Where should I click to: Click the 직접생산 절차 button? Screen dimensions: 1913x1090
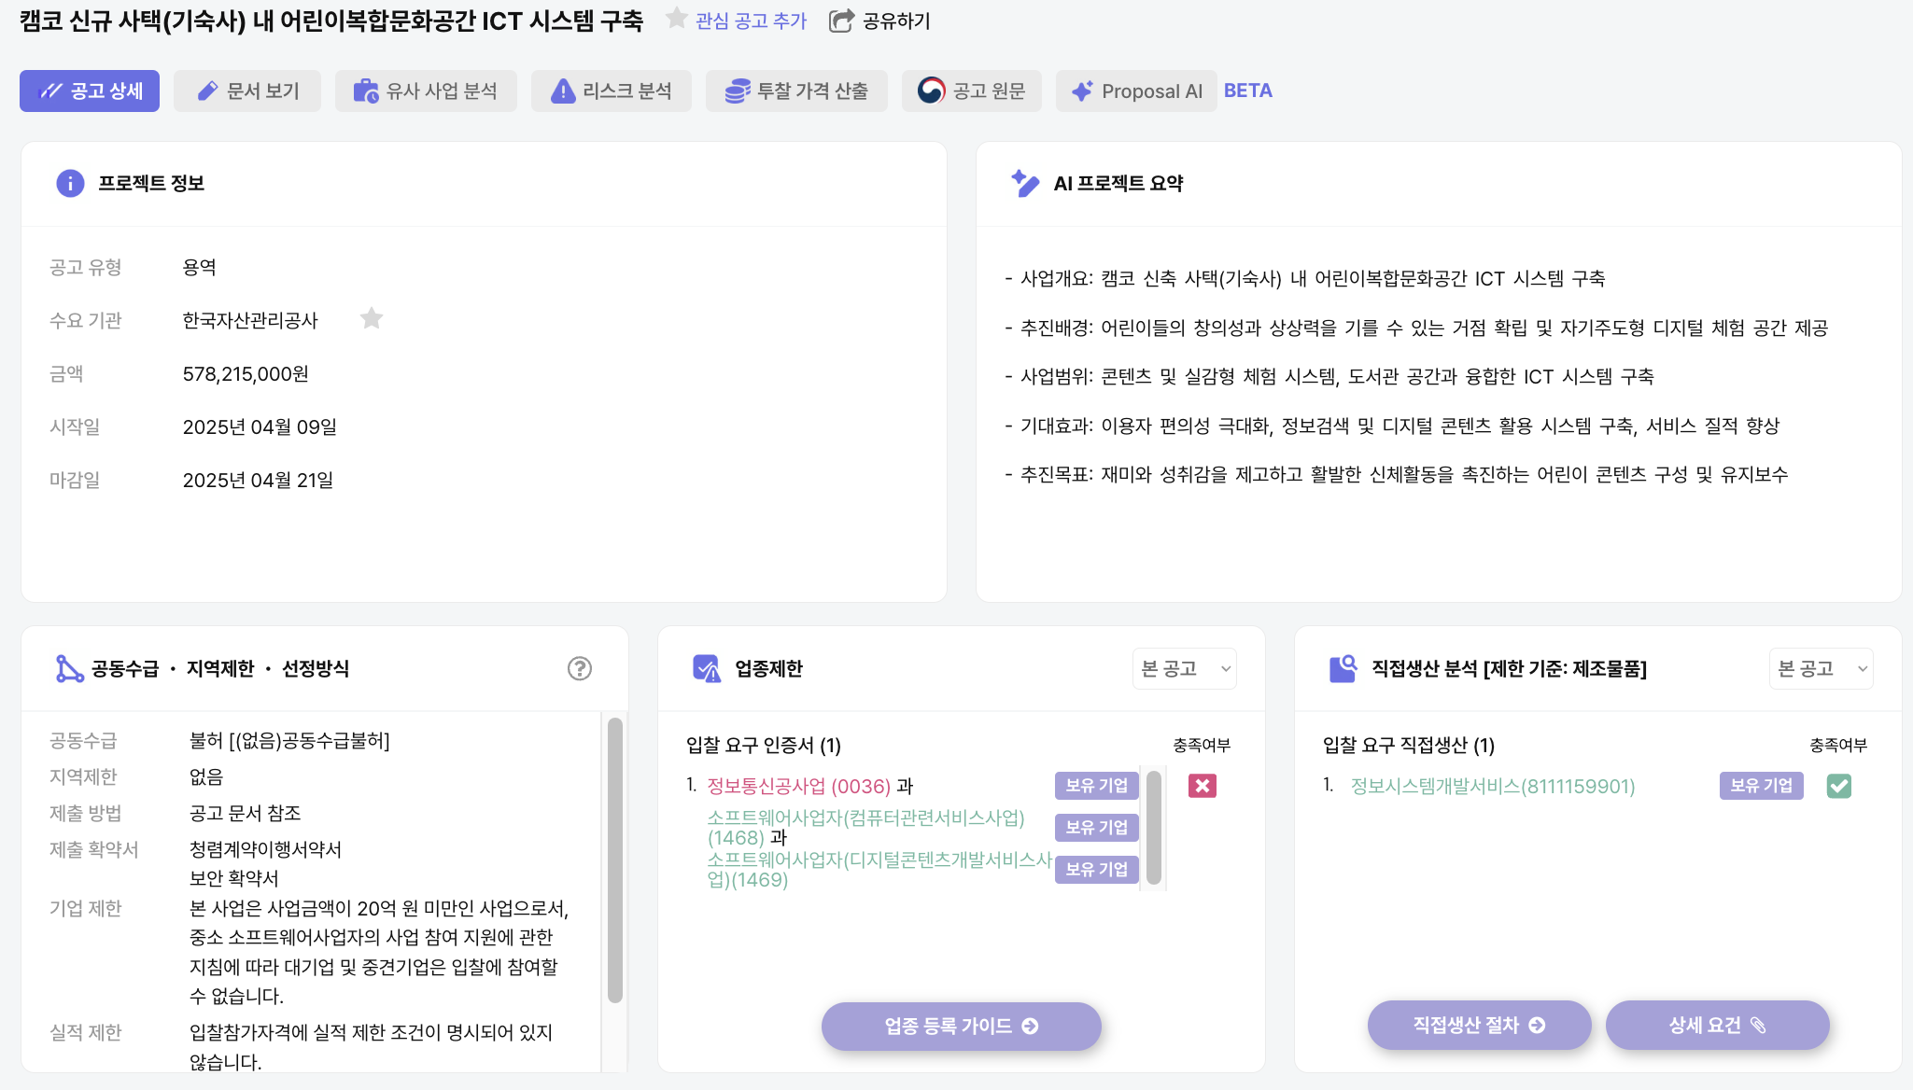tap(1479, 1025)
